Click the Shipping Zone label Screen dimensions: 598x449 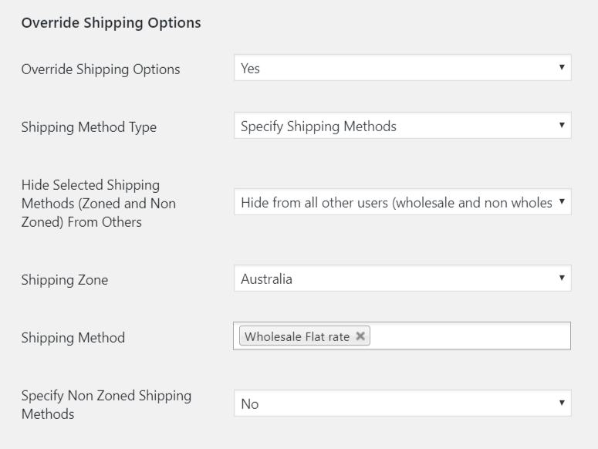[x=64, y=280]
